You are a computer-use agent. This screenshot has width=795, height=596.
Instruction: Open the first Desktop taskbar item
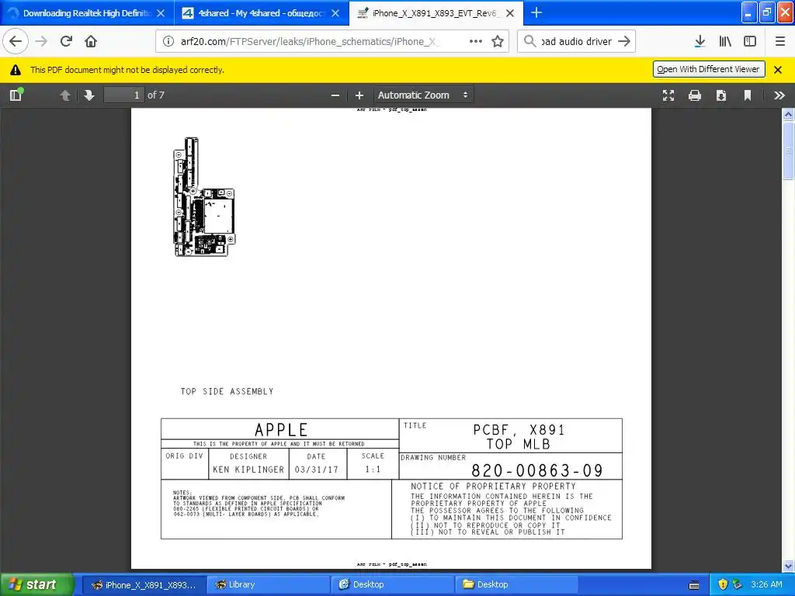392,584
